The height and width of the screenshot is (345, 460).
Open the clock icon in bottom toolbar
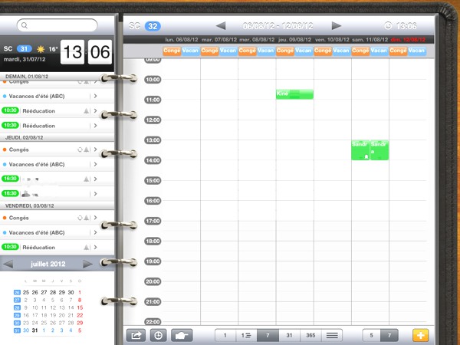158,335
